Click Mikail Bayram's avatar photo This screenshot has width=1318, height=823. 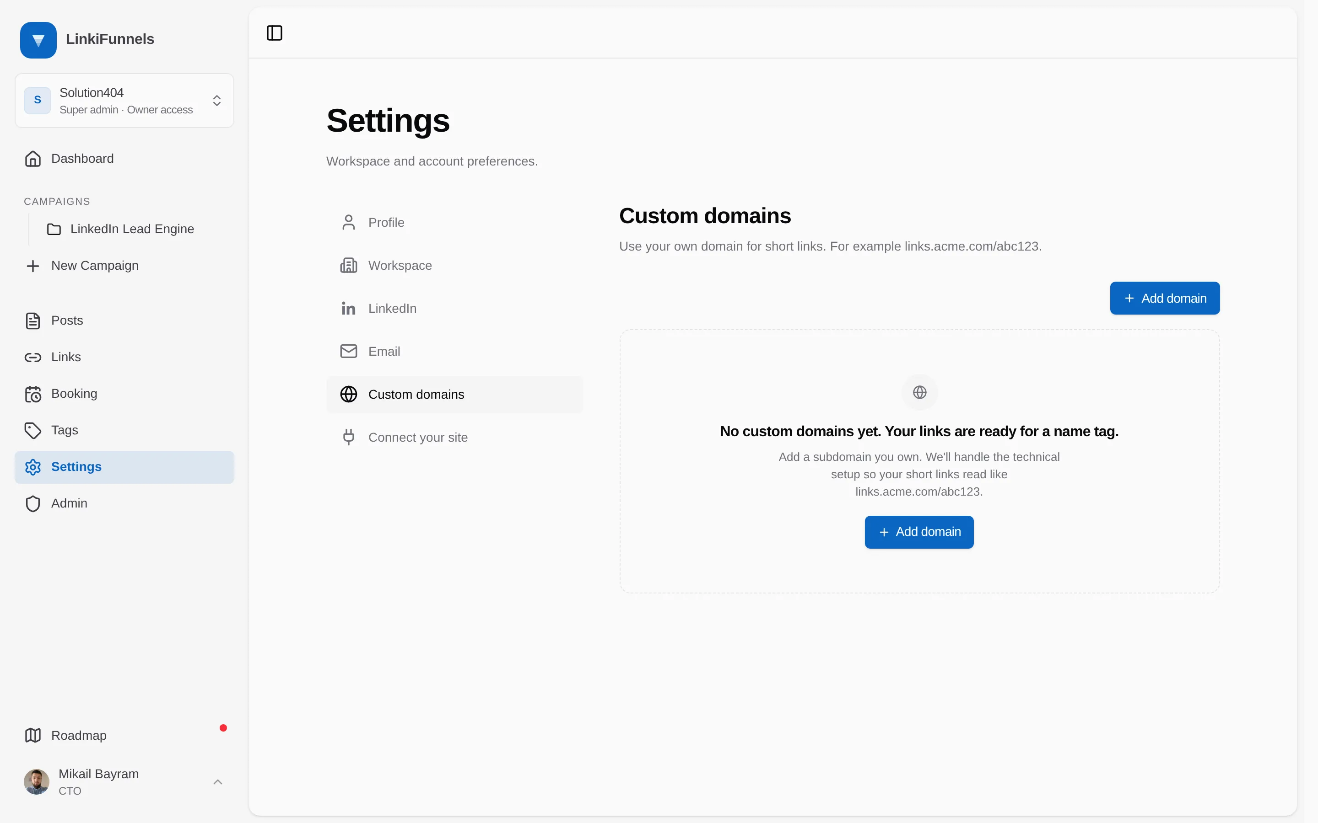(37, 782)
